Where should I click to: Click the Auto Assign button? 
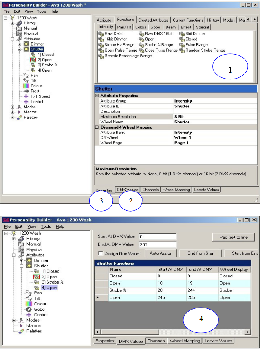(x=161, y=253)
